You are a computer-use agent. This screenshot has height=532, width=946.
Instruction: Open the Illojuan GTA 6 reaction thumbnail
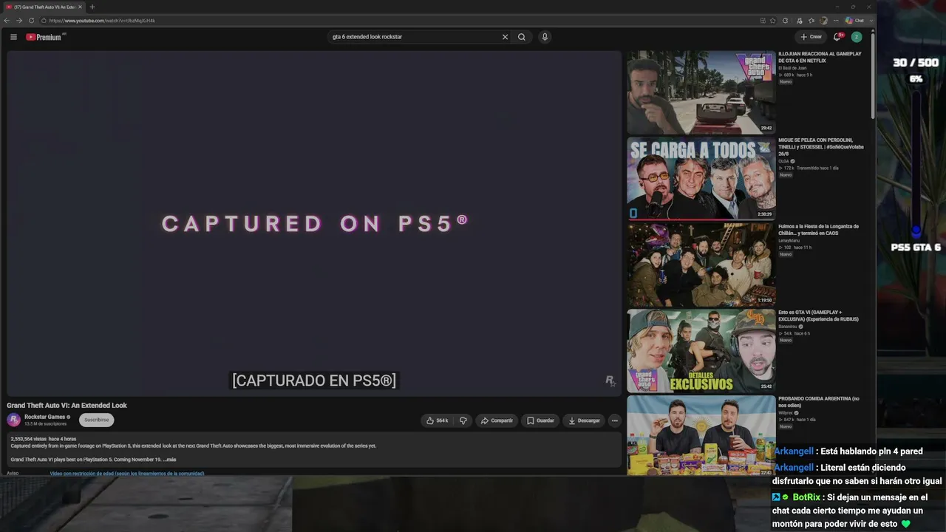pyautogui.click(x=701, y=92)
